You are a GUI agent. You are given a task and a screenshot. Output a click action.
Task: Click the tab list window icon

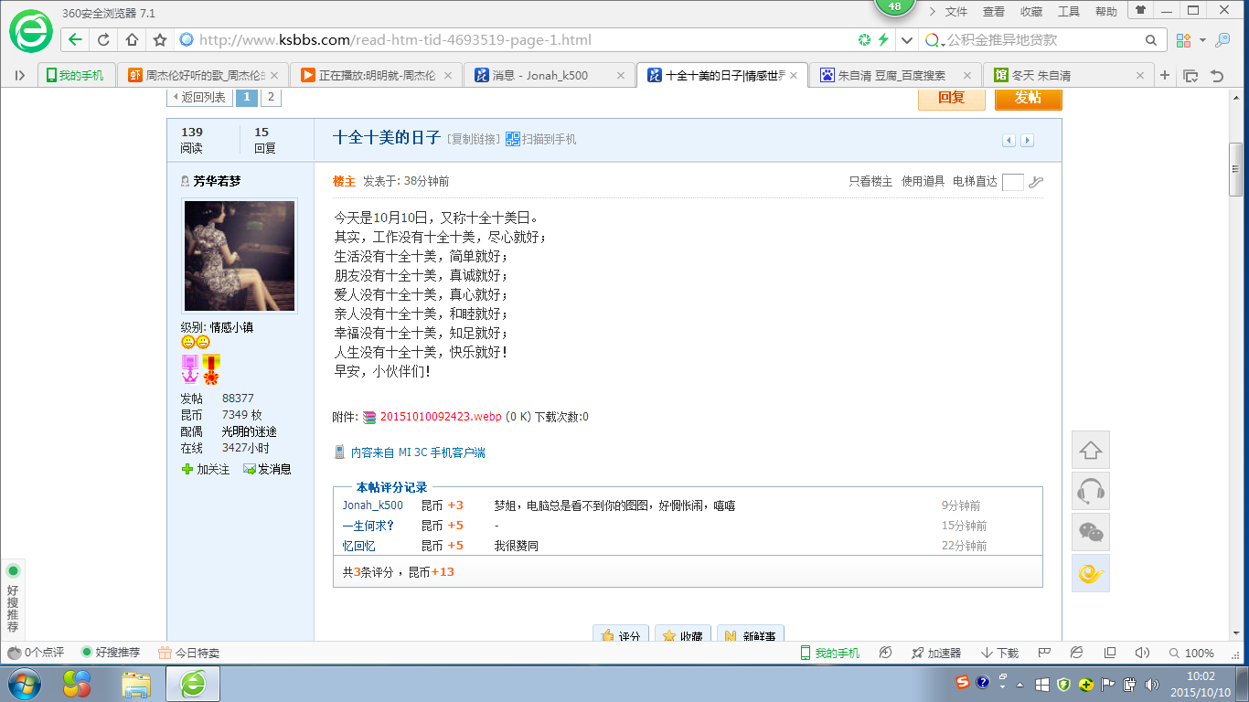(1190, 76)
